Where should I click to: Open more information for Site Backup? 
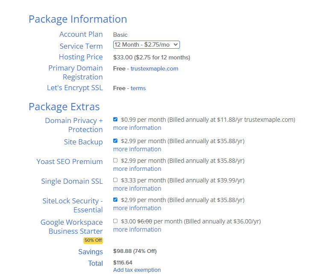click(137, 149)
